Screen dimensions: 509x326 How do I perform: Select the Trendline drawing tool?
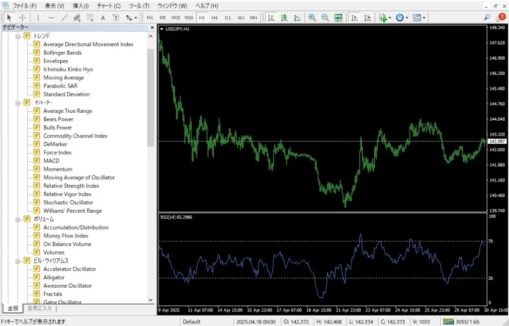click(64, 17)
